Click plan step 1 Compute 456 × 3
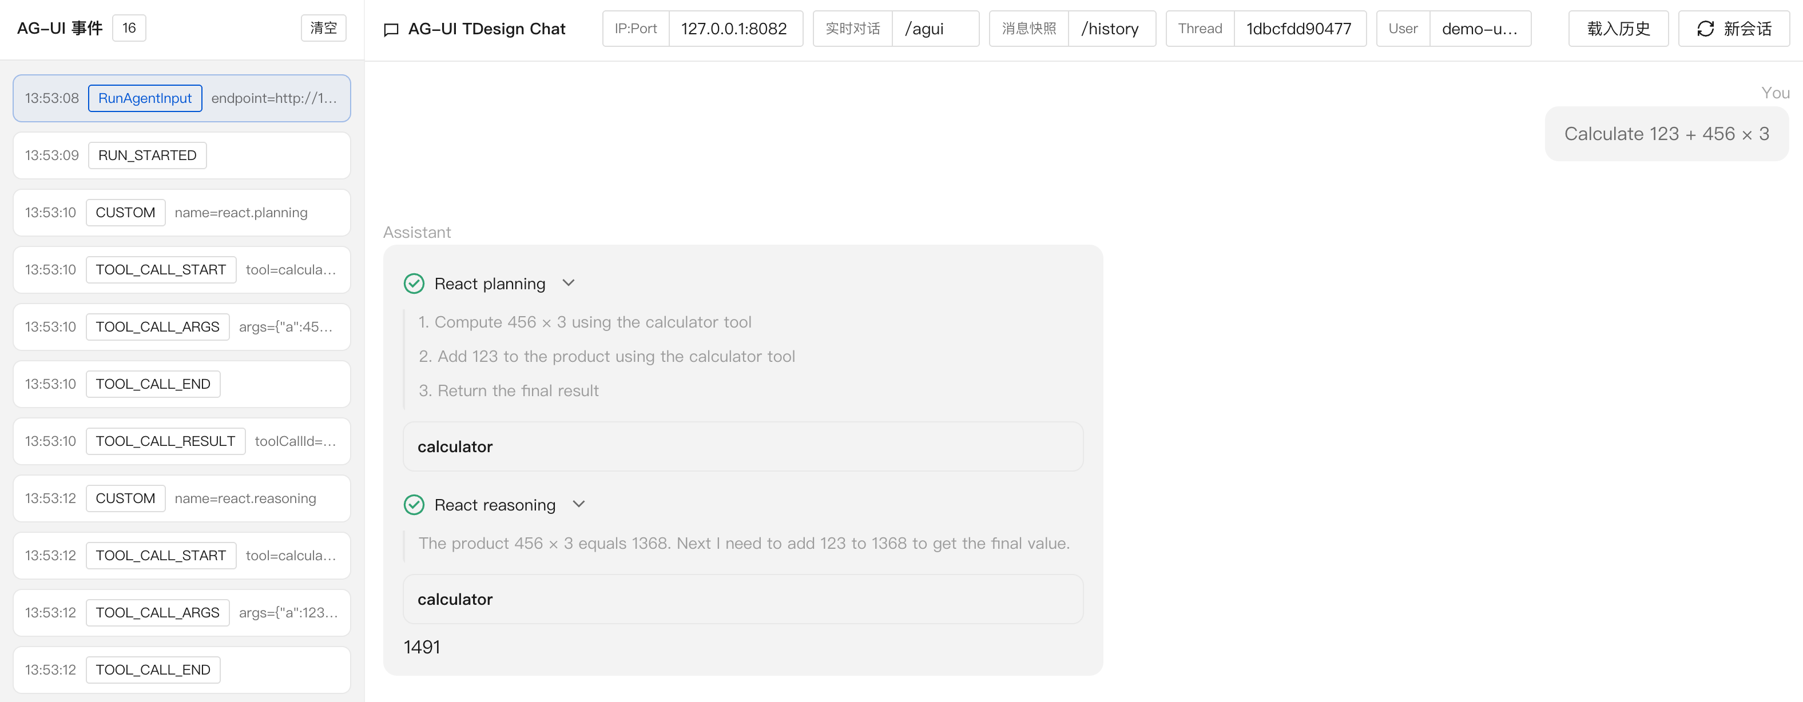The image size is (1803, 702). click(585, 322)
